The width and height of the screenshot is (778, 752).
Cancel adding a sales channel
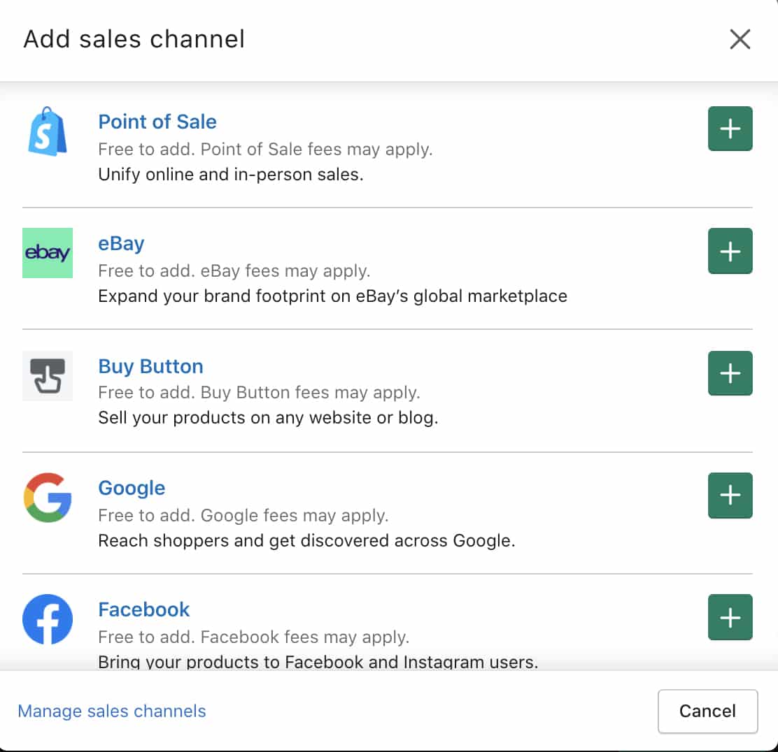[x=707, y=711]
